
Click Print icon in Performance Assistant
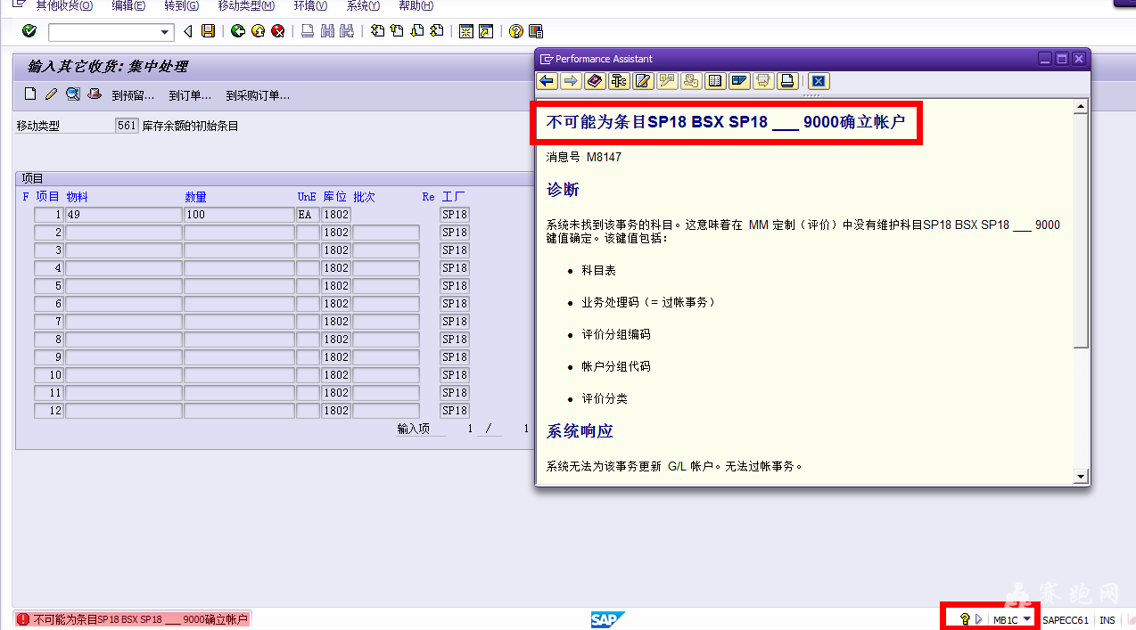[786, 81]
